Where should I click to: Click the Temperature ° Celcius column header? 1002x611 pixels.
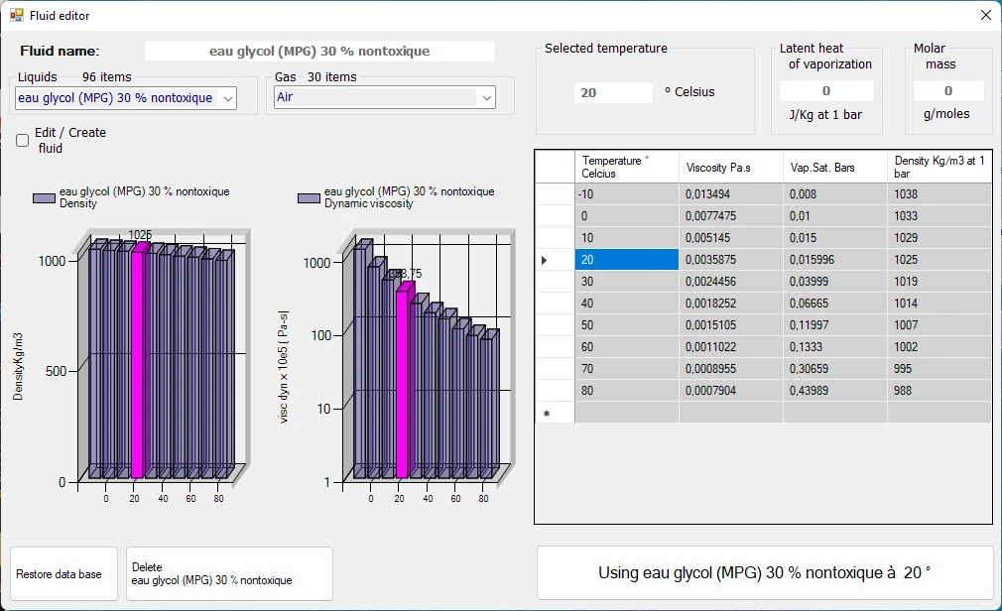627,168
